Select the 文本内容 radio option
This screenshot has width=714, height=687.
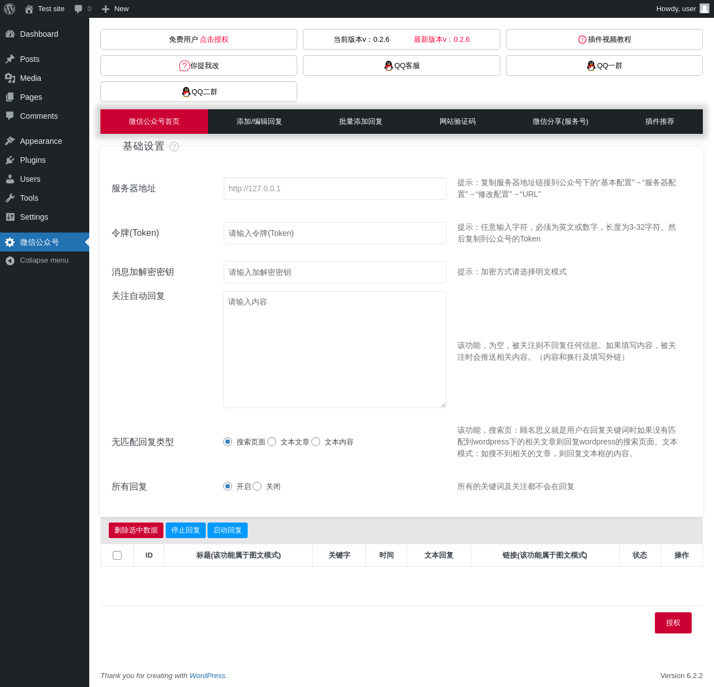[x=316, y=442]
